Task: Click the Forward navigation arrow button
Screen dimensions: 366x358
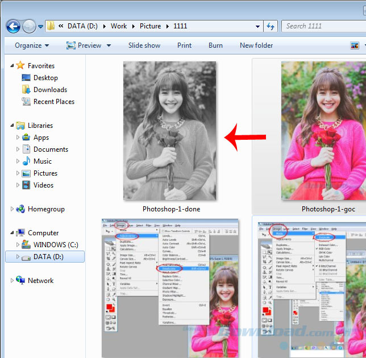Action: [29, 26]
